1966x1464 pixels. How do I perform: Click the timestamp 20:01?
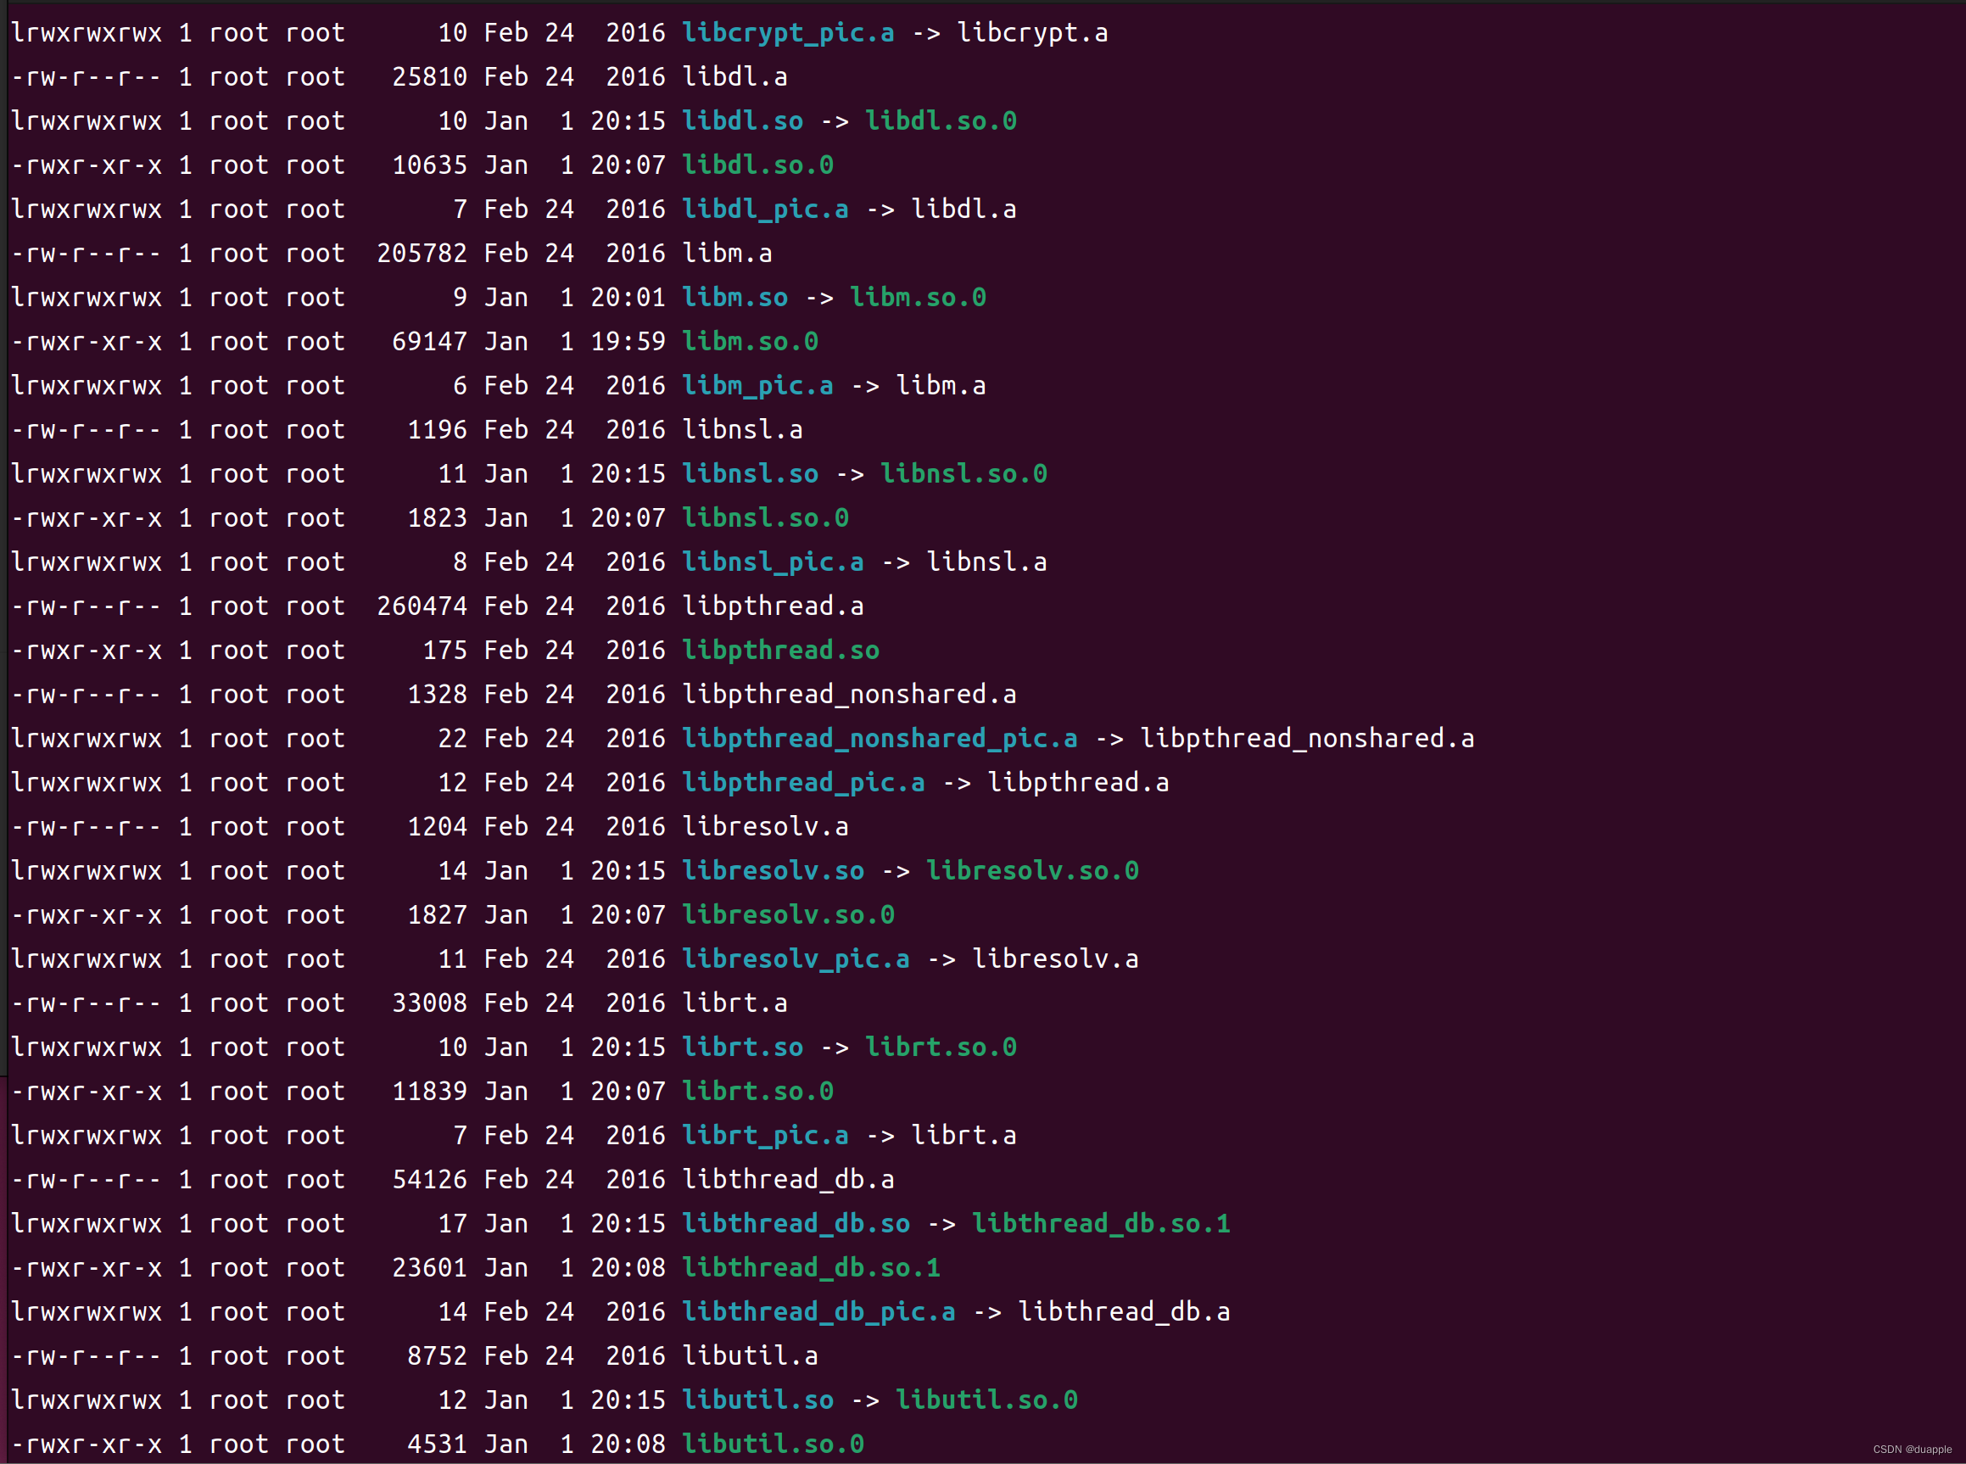point(628,298)
